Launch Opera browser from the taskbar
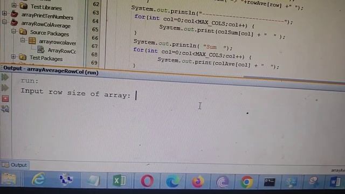 pos(147,181)
